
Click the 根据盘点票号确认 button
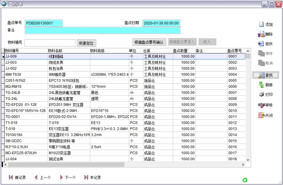coord(149,42)
